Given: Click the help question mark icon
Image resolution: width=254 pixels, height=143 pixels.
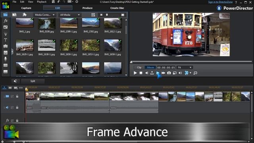Looking at the screenshot, I should (236, 2).
